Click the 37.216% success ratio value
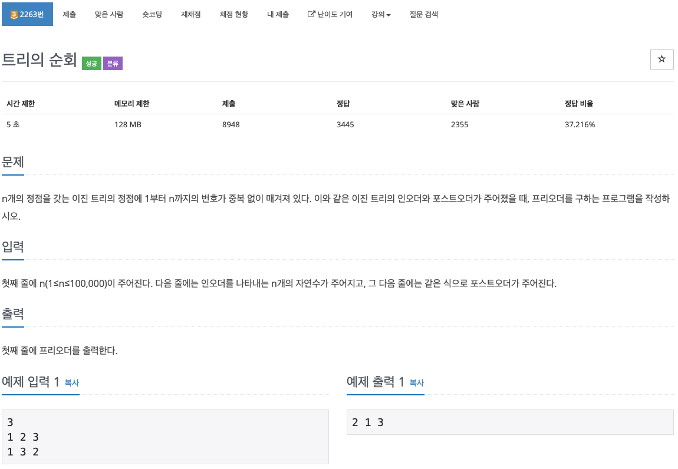The width and height of the screenshot is (678, 469). pyautogui.click(x=580, y=124)
